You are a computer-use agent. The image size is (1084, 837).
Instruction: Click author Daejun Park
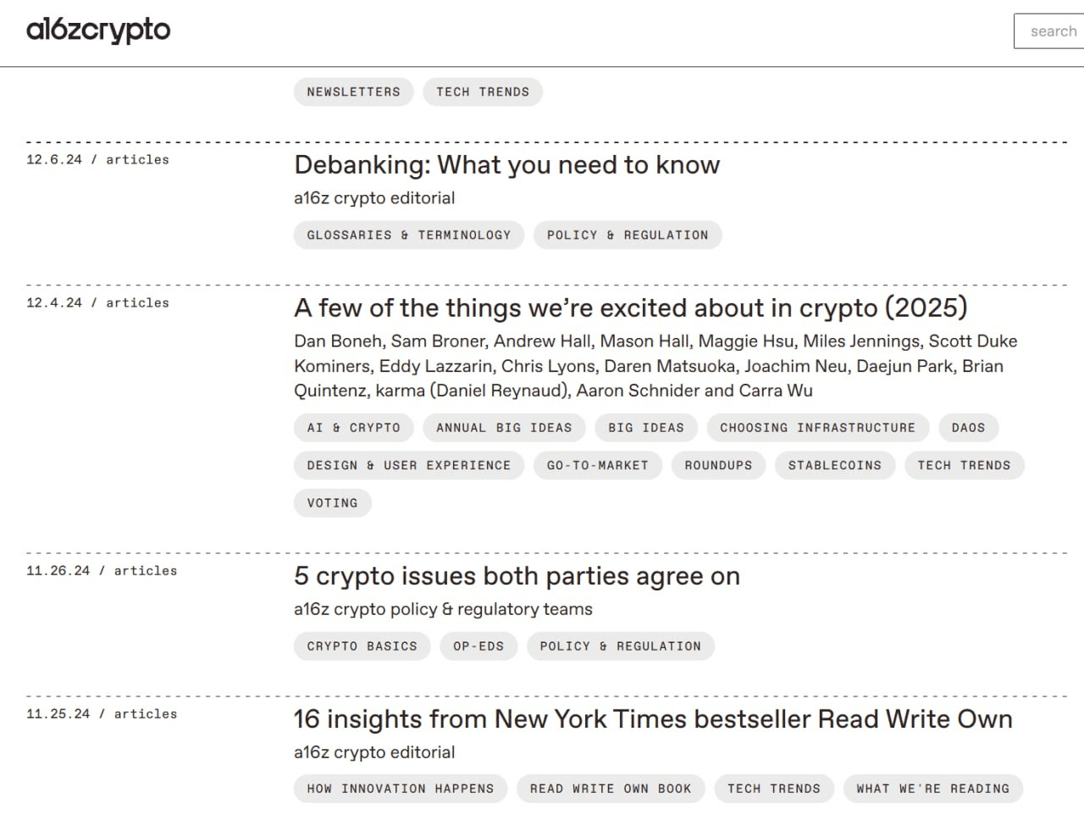coord(904,366)
